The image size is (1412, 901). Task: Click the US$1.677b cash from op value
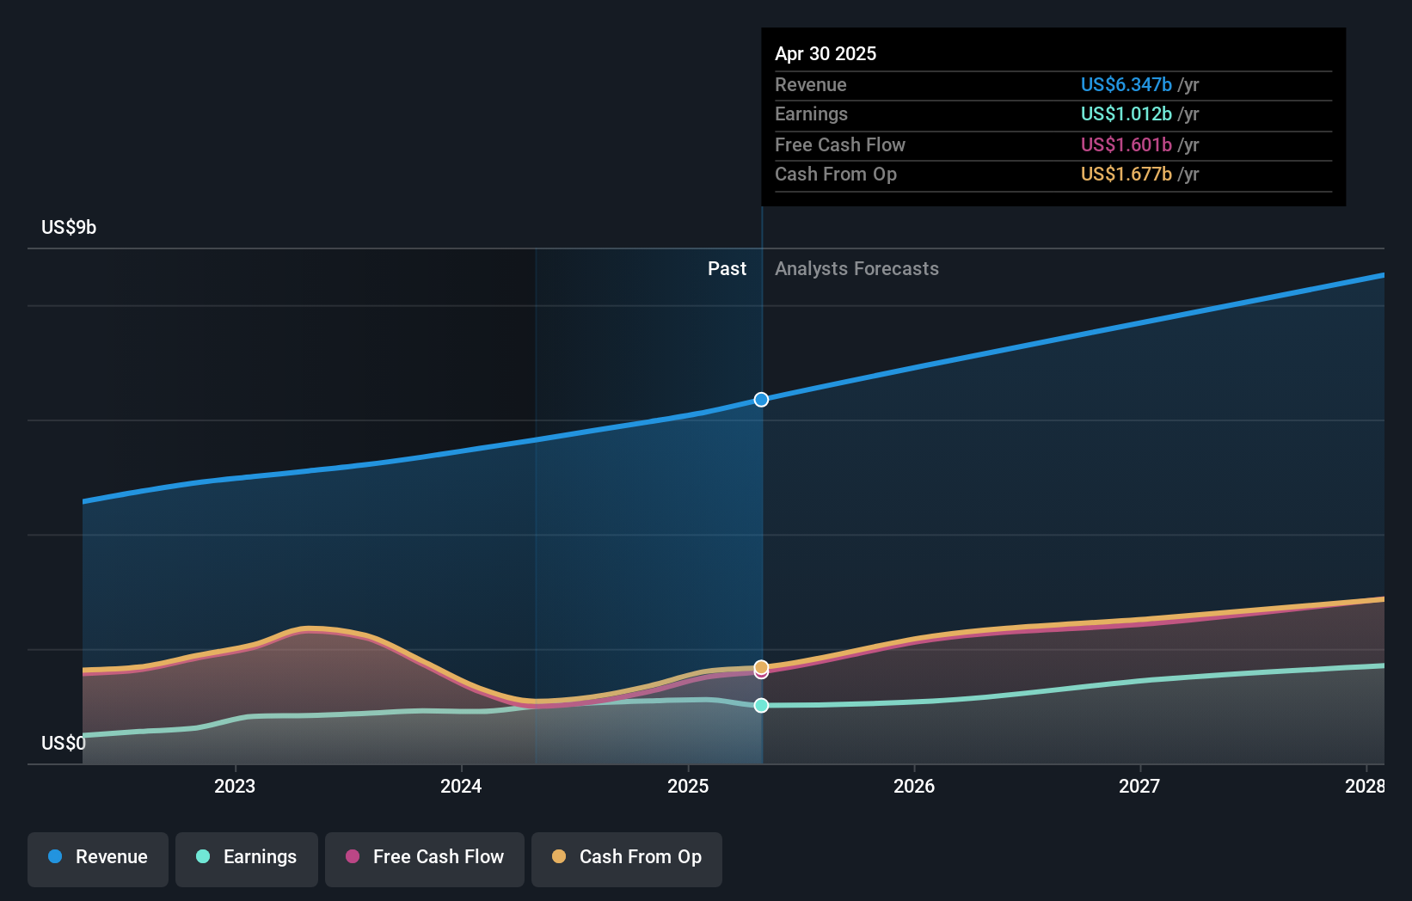pos(1126,174)
